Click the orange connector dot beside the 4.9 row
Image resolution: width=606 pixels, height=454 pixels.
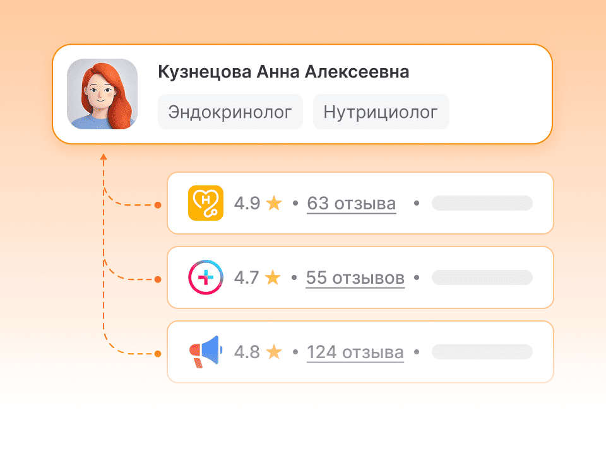pos(158,205)
